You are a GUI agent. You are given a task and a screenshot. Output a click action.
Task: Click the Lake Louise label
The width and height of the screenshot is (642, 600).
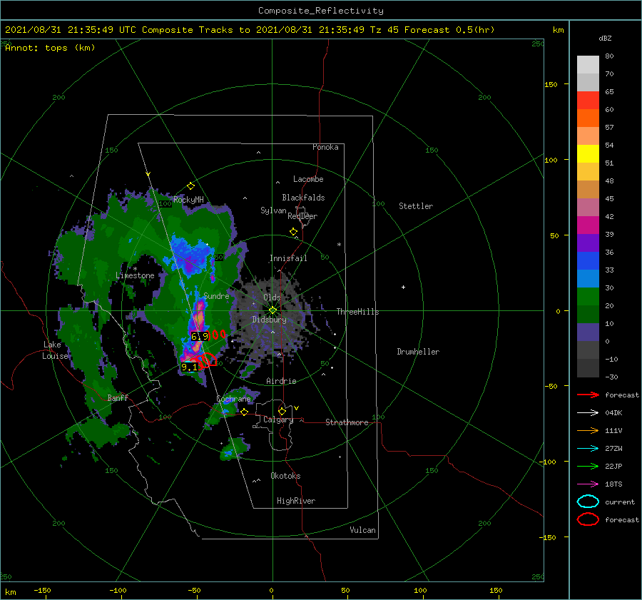coord(55,350)
